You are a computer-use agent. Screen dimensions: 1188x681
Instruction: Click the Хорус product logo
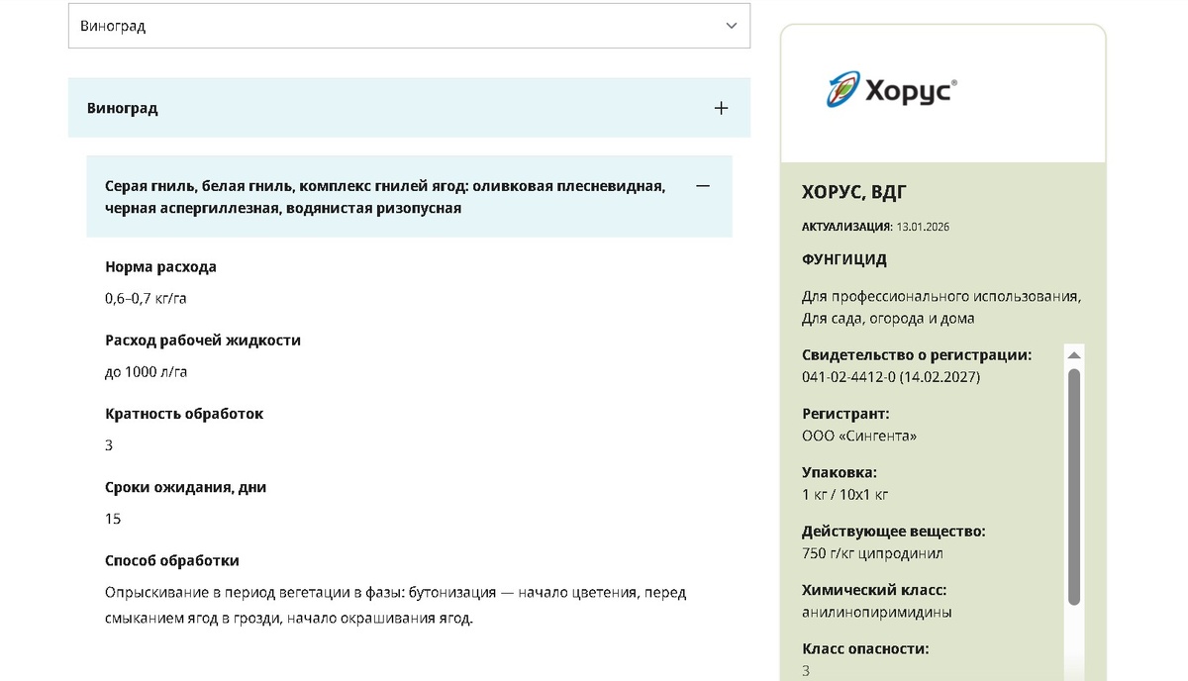point(891,90)
